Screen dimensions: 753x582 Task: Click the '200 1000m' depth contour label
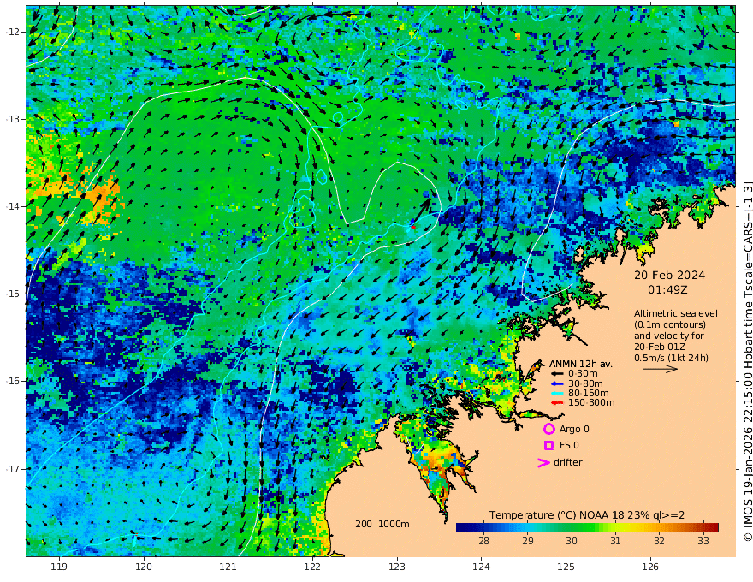(382, 524)
